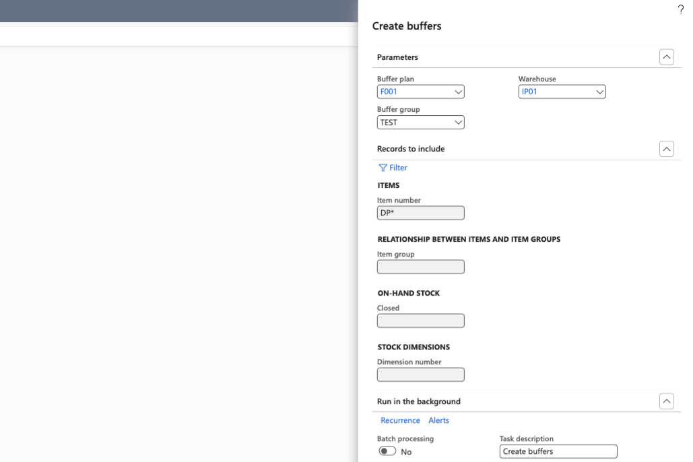The height and width of the screenshot is (462, 693).
Task: Click the Dimension number field
Action: [x=420, y=374]
